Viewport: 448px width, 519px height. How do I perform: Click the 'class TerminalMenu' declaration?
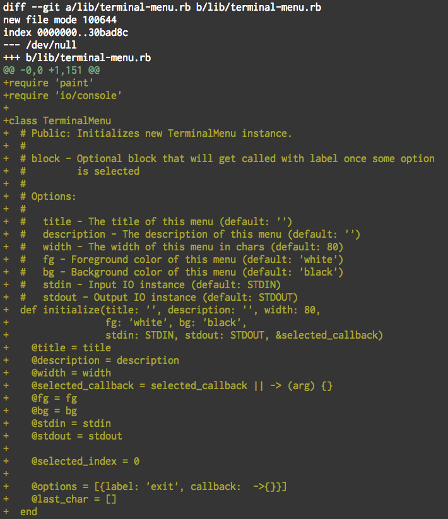tap(60, 120)
